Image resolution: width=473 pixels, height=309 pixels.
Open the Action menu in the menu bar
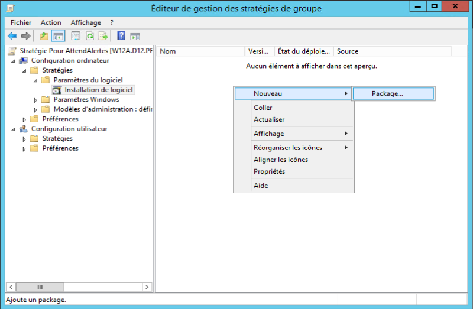(51, 22)
